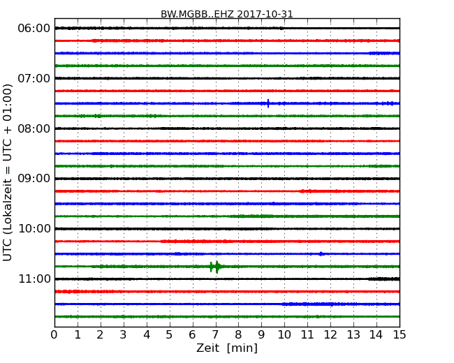This screenshot has width=454, height=363.
Task: Click the x-axis tick label 11
Action: (307, 335)
